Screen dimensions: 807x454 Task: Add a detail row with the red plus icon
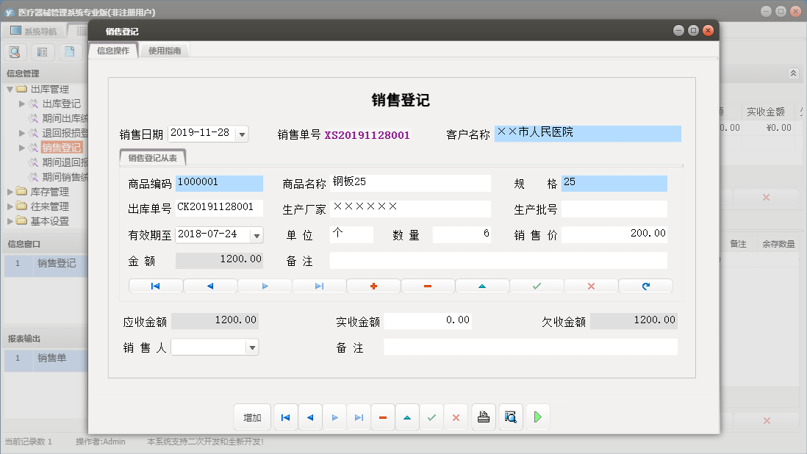point(373,286)
